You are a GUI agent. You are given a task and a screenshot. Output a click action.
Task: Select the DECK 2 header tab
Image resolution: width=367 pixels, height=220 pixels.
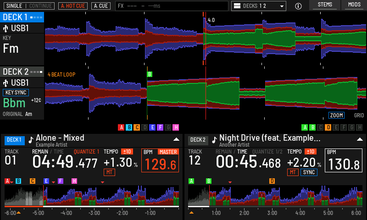coord(22,72)
